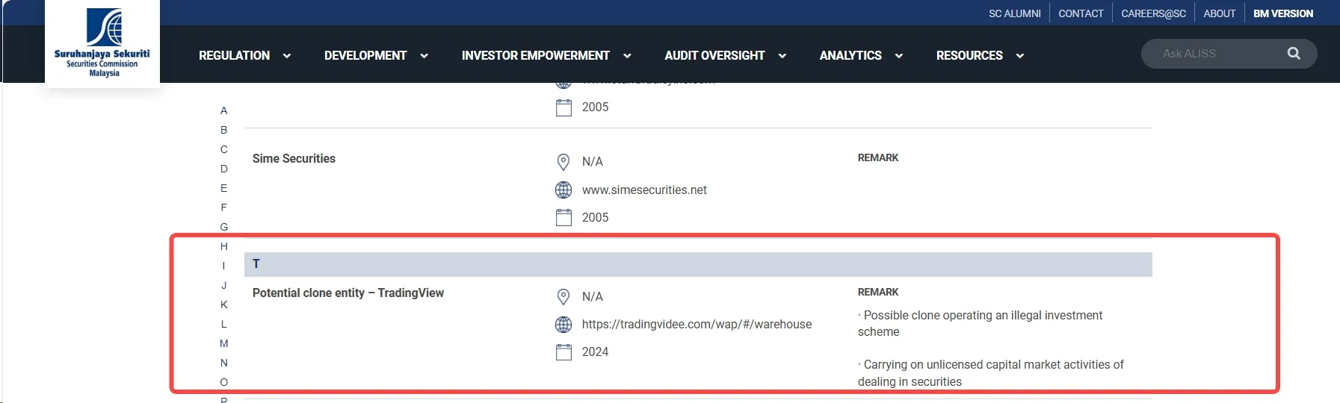Switch to BM VERSION
The width and height of the screenshot is (1340, 403).
pos(1283,13)
